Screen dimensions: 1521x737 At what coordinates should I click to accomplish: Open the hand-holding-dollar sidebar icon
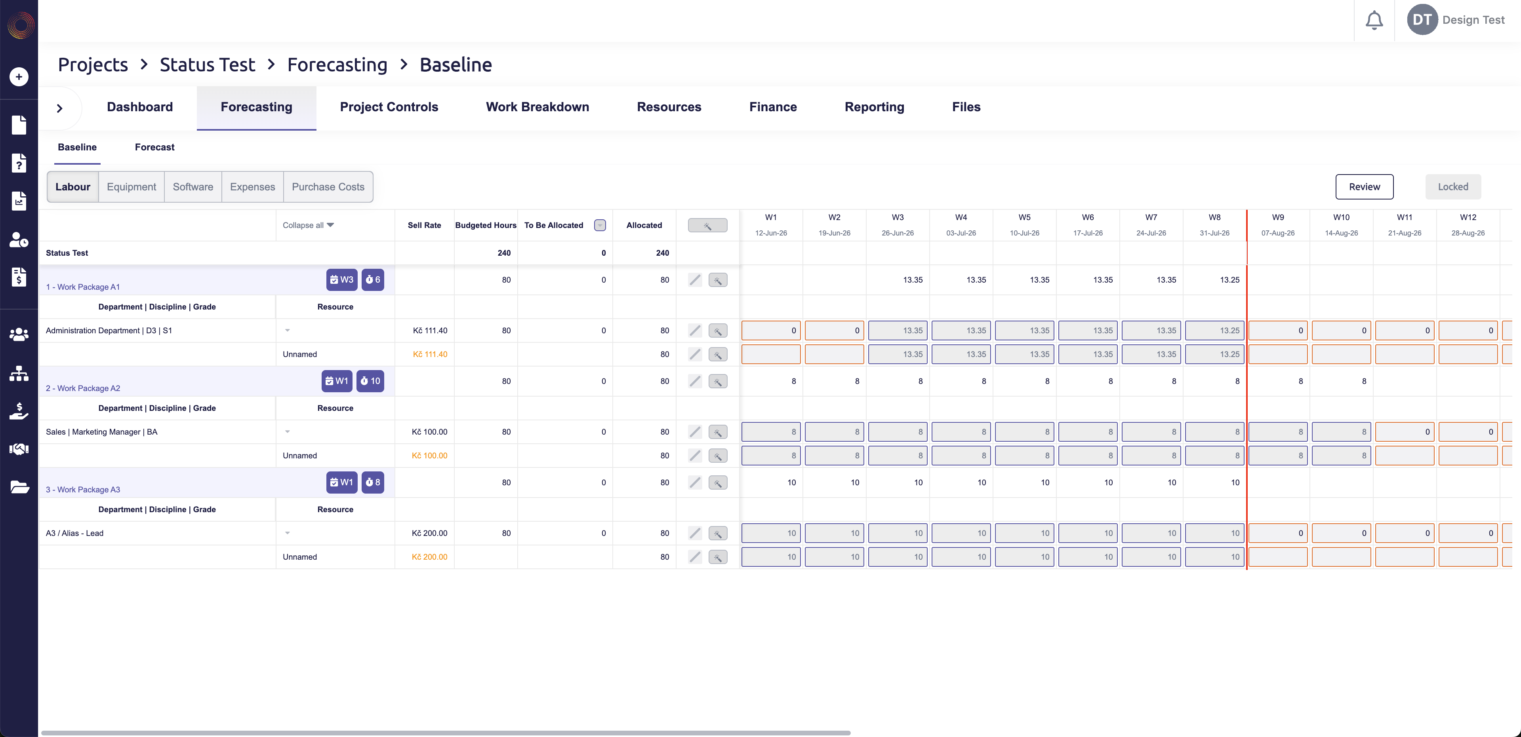(x=19, y=411)
